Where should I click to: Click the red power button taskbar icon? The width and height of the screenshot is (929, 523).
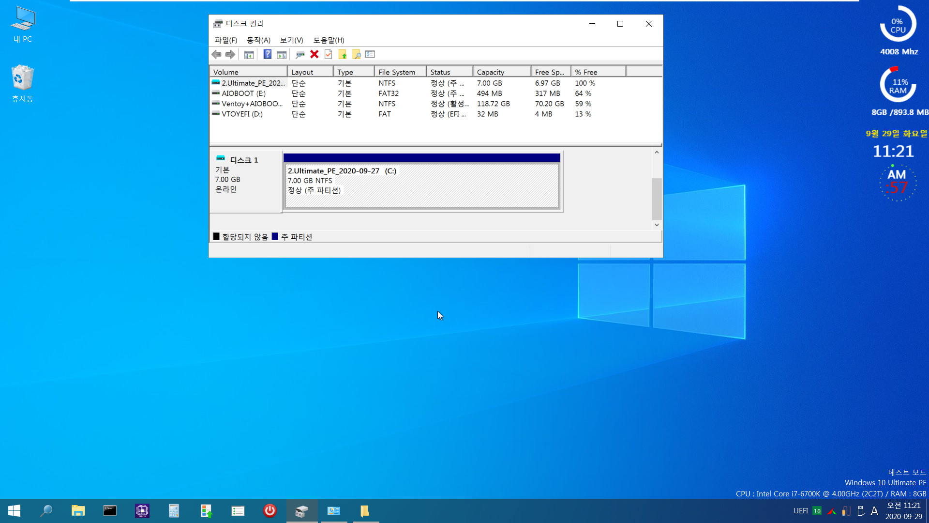[270, 511]
